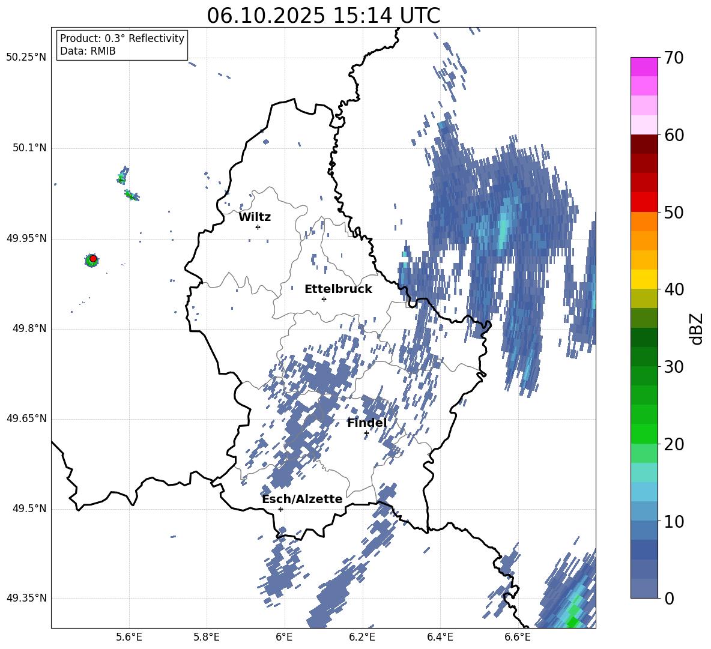Image resolution: width=711 pixels, height=649 pixels.
Task: Click the colorbar value 70
Action: (x=674, y=58)
